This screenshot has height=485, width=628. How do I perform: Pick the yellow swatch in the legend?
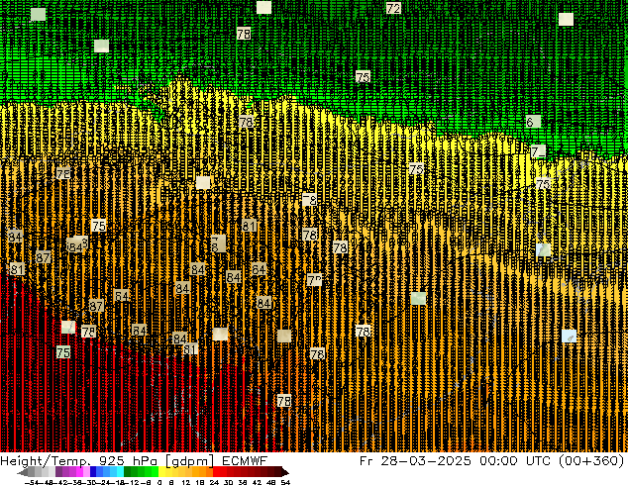tap(161, 472)
